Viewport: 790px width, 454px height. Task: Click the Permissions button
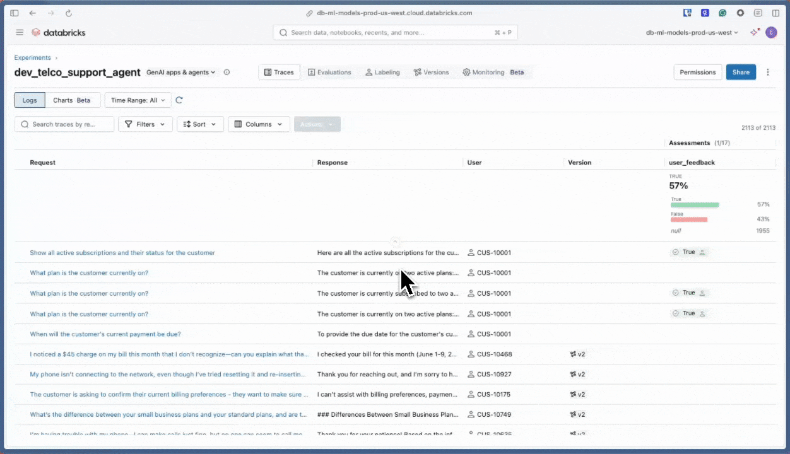click(698, 73)
